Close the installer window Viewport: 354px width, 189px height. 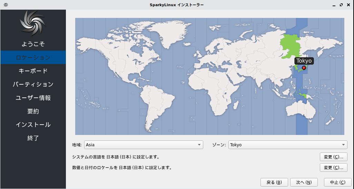[348, 5]
